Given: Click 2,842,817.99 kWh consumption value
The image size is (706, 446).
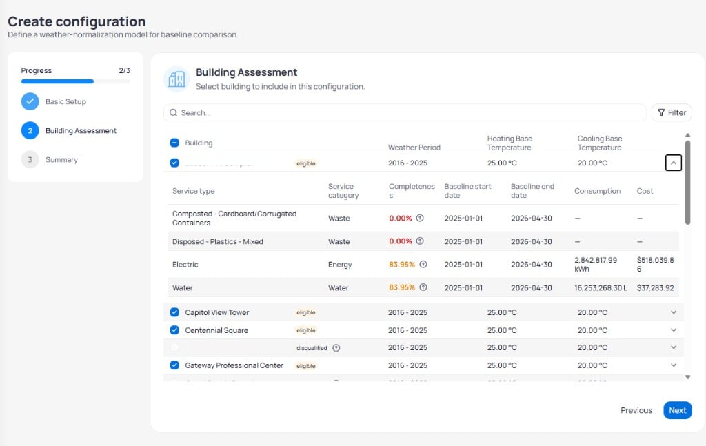Looking at the screenshot, I should [596, 265].
